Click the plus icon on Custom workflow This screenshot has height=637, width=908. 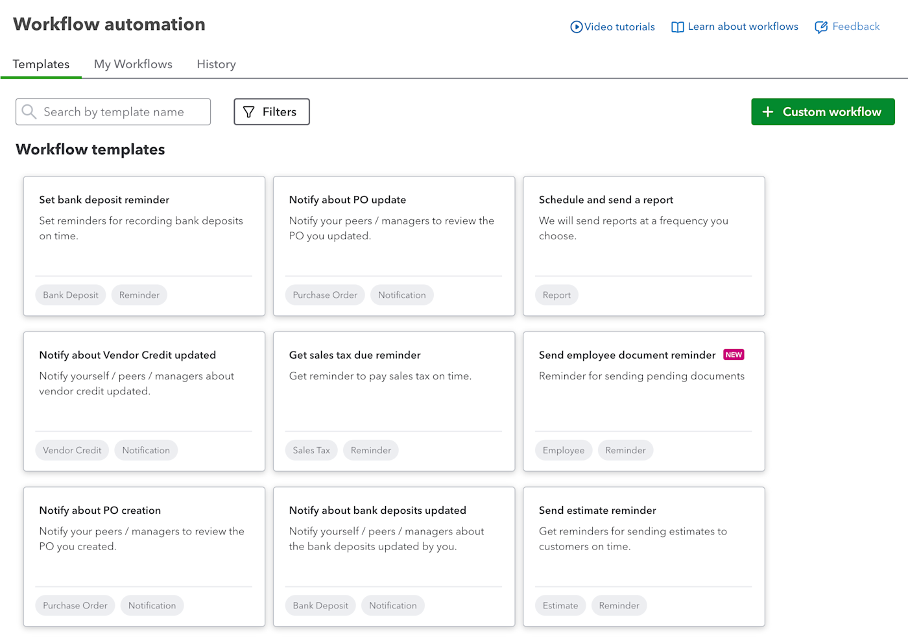(768, 112)
